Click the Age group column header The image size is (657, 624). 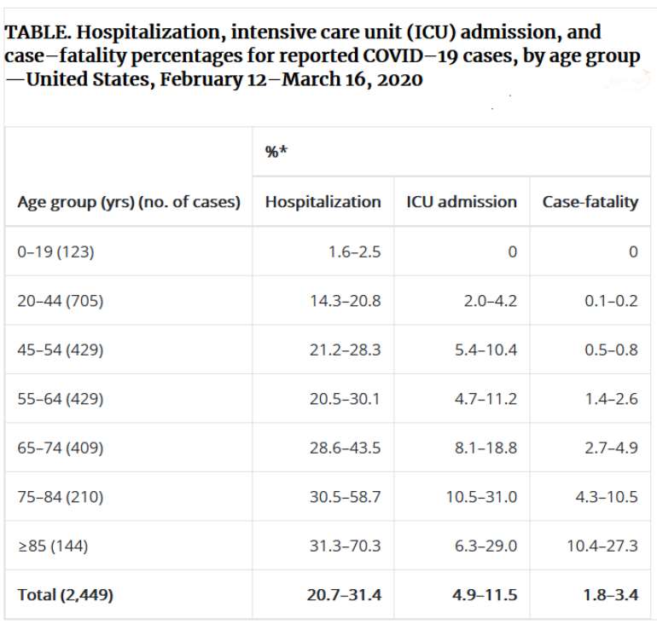click(x=129, y=202)
